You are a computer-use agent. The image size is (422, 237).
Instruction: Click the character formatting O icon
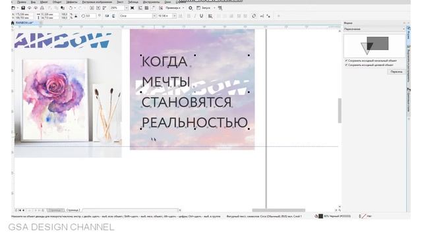(253, 16)
